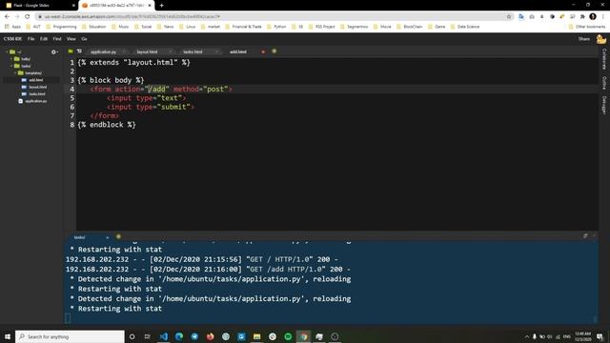Screen dimensions: 610x343
Task: Click the taskbar clock
Action: tap(582, 336)
